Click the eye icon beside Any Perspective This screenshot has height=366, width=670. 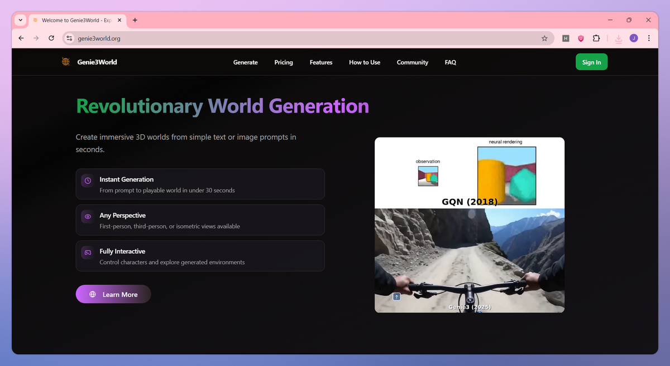pos(88,217)
